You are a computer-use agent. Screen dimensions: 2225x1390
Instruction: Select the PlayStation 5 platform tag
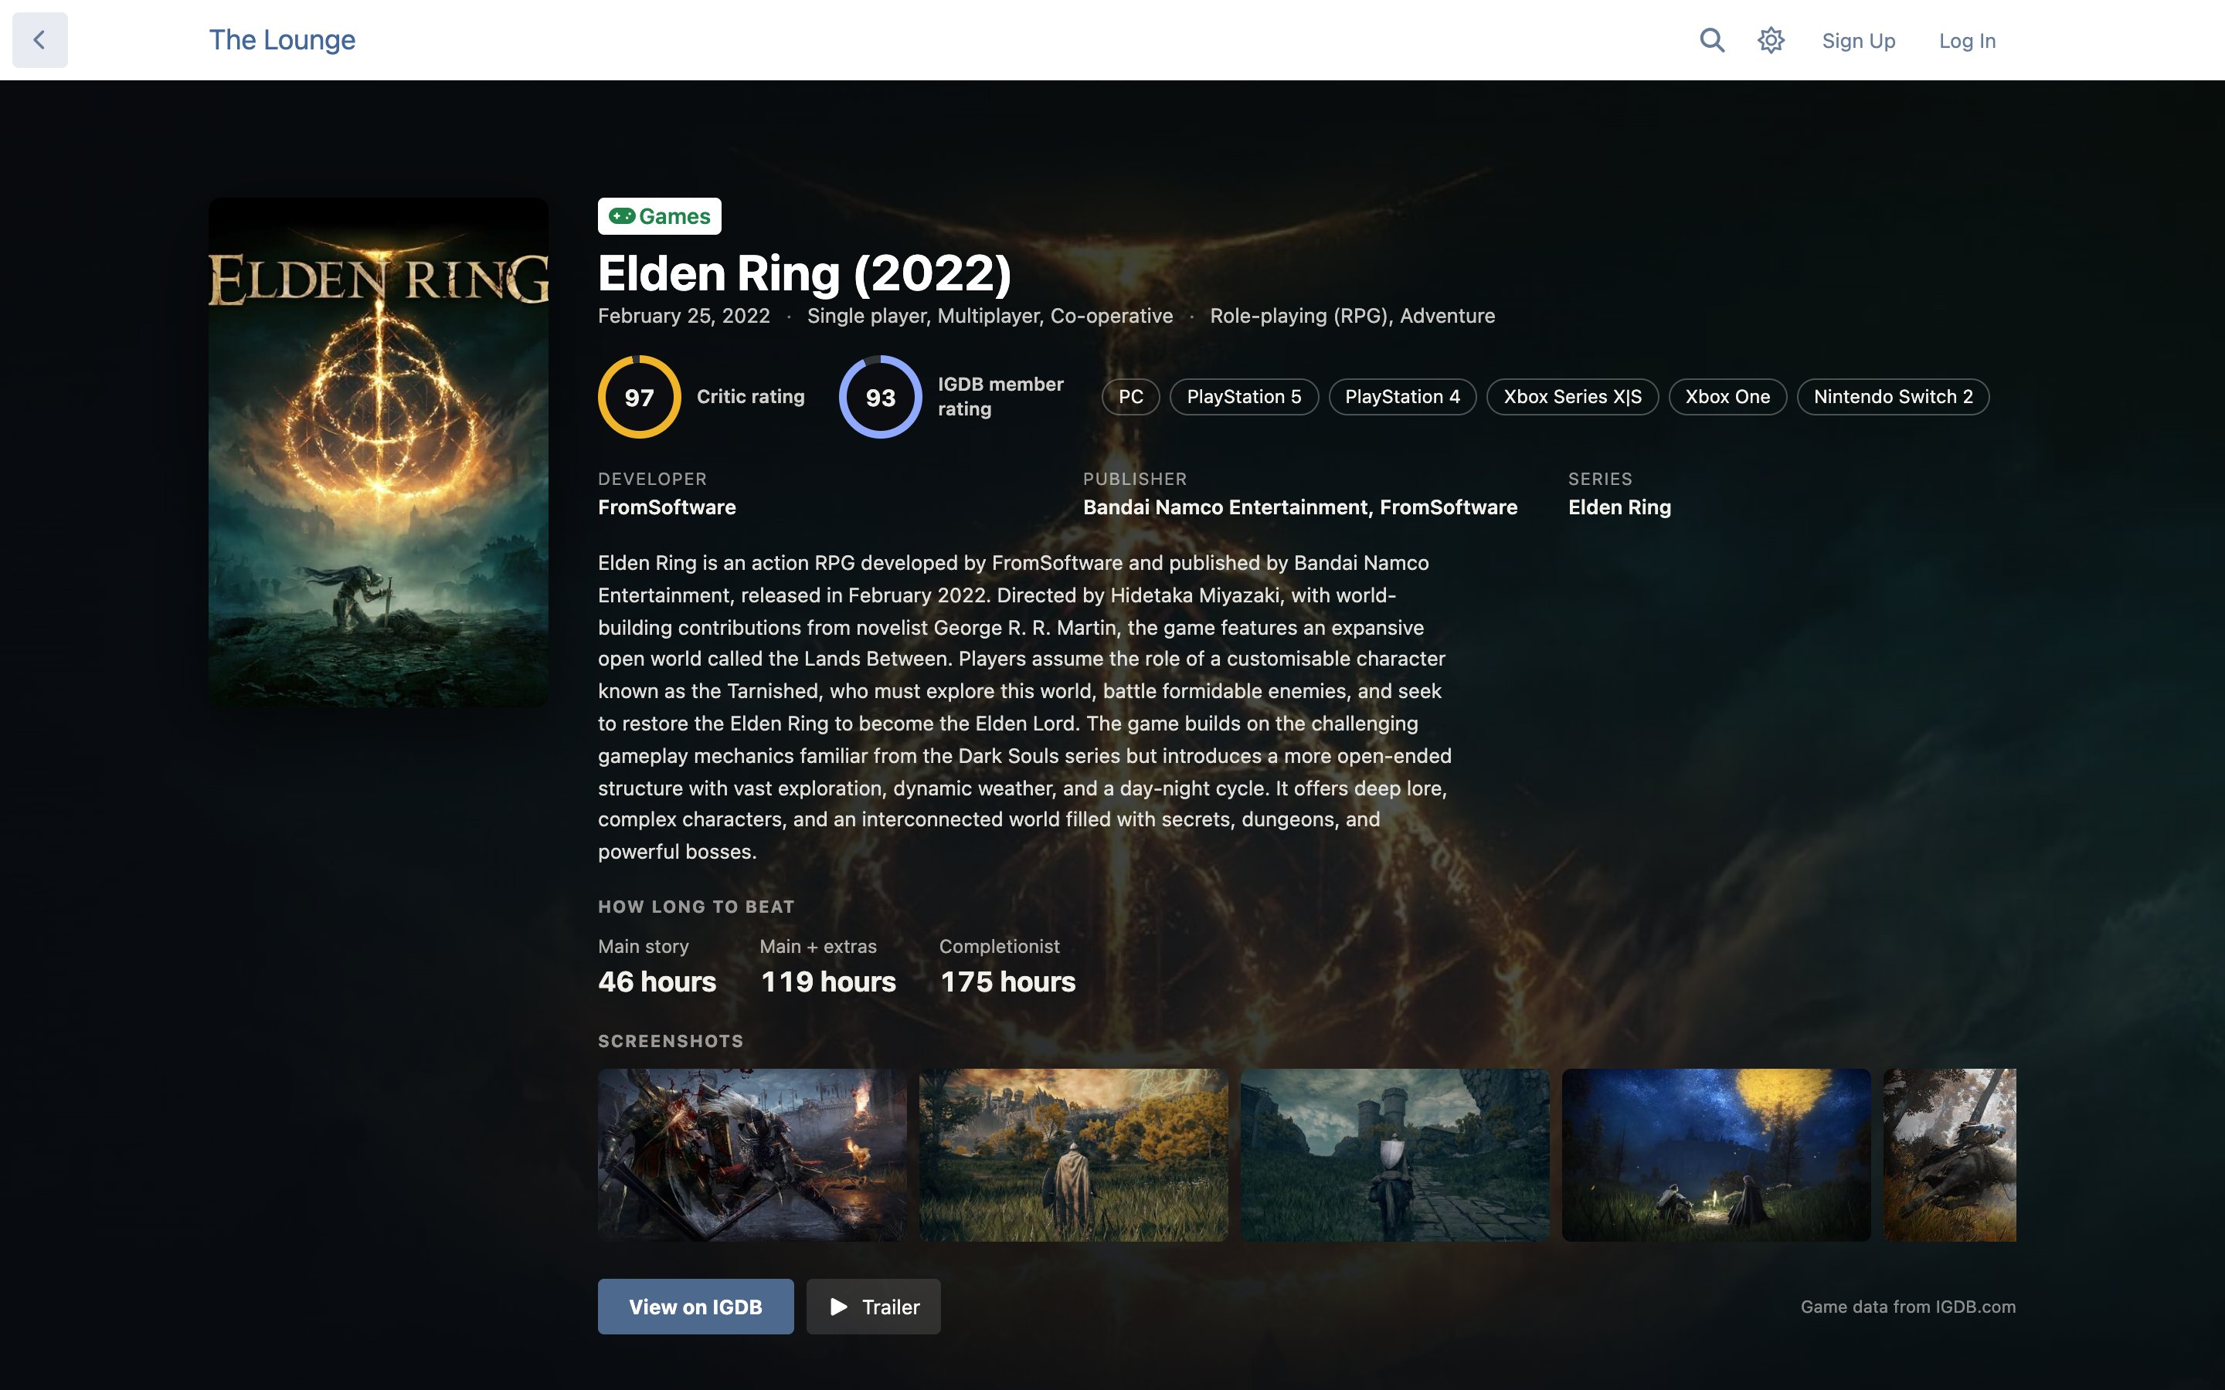[1243, 396]
